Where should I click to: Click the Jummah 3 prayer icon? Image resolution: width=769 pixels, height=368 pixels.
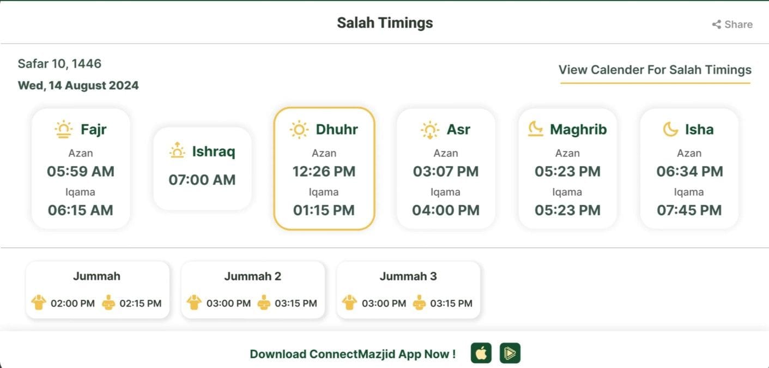(x=419, y=303)
